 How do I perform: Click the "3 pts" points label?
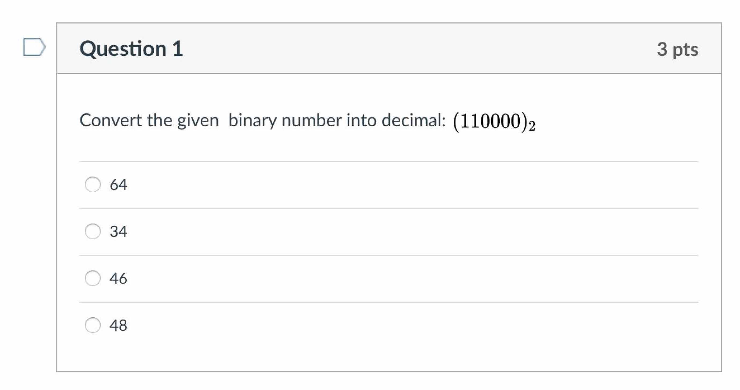(678, 49)
